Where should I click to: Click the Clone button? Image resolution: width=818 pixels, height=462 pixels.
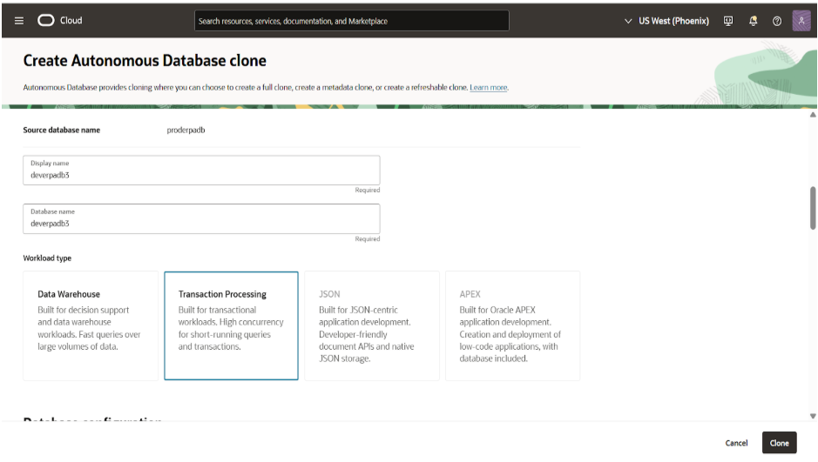(x=780, y=443)
